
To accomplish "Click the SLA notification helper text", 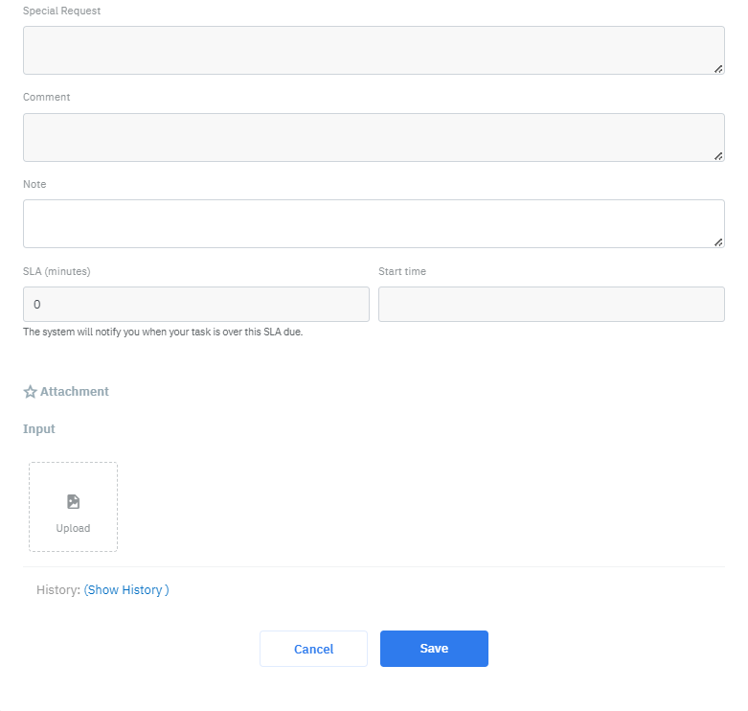I will pos(163,333).
